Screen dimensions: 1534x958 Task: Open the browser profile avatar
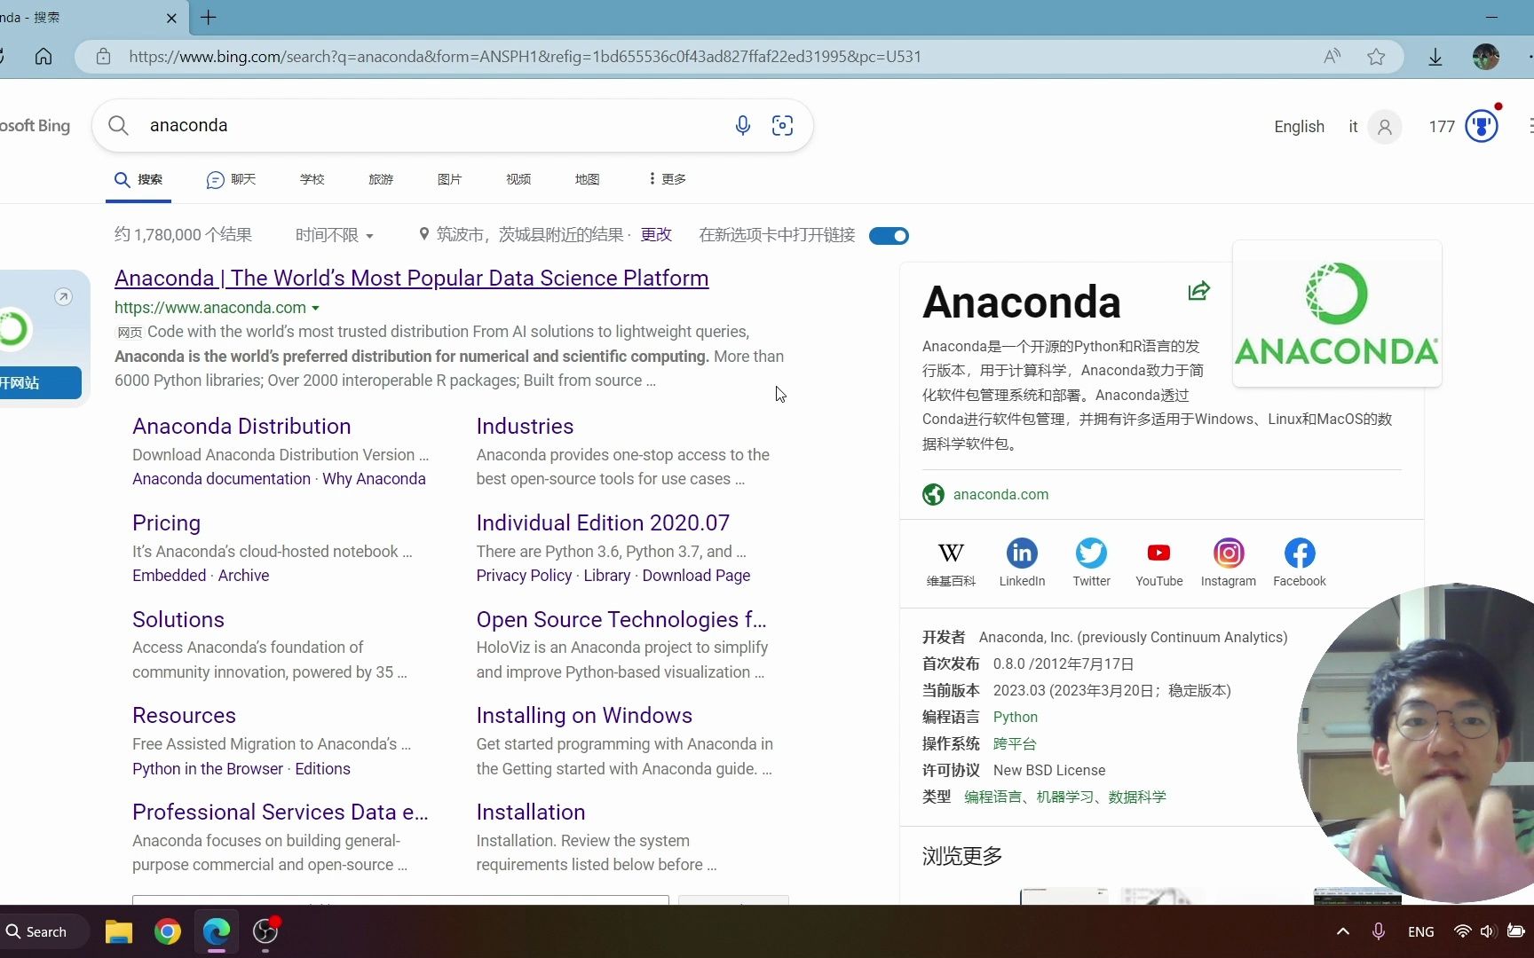click(x=1485, y=57)
